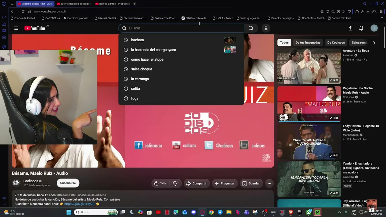Go to the YouTube home logo
The width and height of the screenshot is (386, 217).
(35, 28)
